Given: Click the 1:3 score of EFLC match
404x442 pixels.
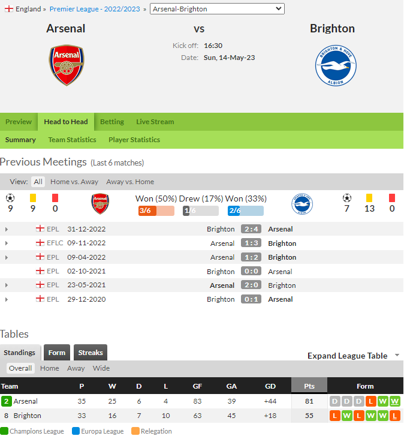Looking at the screenshot, I should pos(251,243).
